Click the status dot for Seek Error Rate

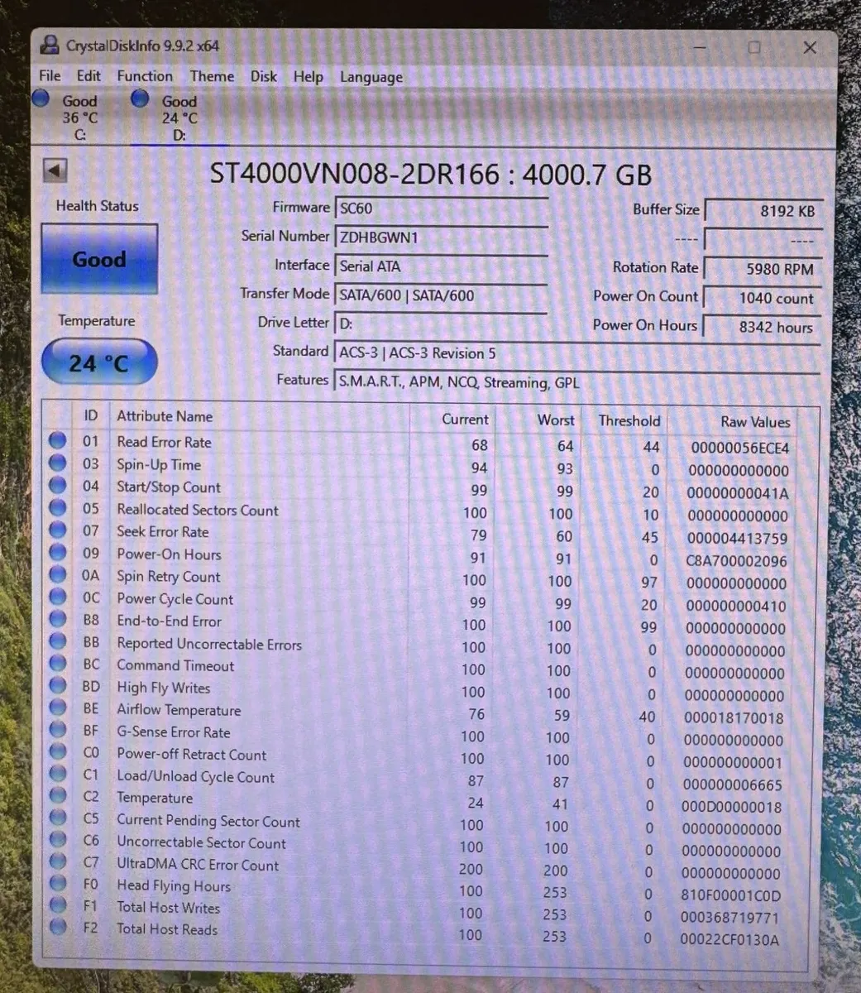pyautogui.click(x=57, y=530)
